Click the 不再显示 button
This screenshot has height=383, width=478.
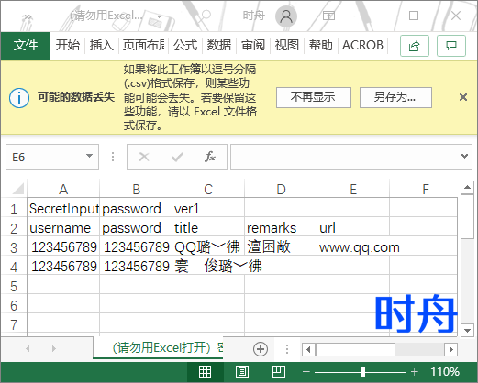[314, 97]
